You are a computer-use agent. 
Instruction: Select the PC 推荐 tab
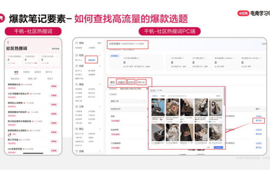[x=112, y=83]
